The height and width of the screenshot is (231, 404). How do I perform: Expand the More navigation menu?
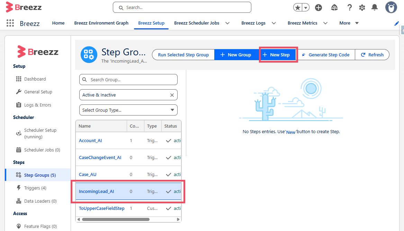[x=349, y=23]
